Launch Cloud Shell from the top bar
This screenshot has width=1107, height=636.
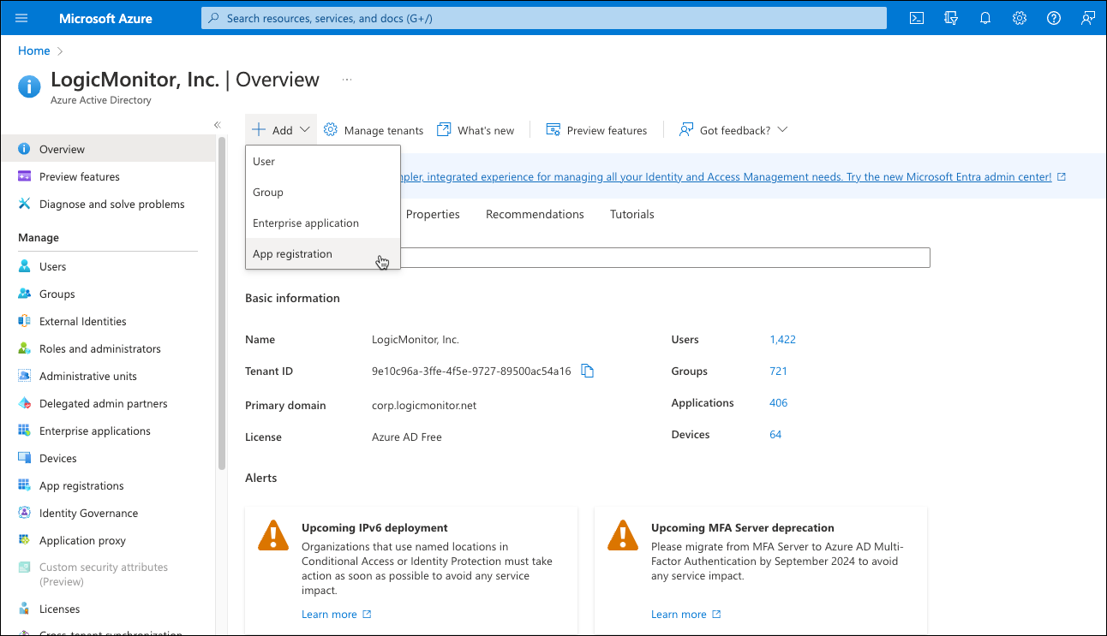click(x=917, y=18)
